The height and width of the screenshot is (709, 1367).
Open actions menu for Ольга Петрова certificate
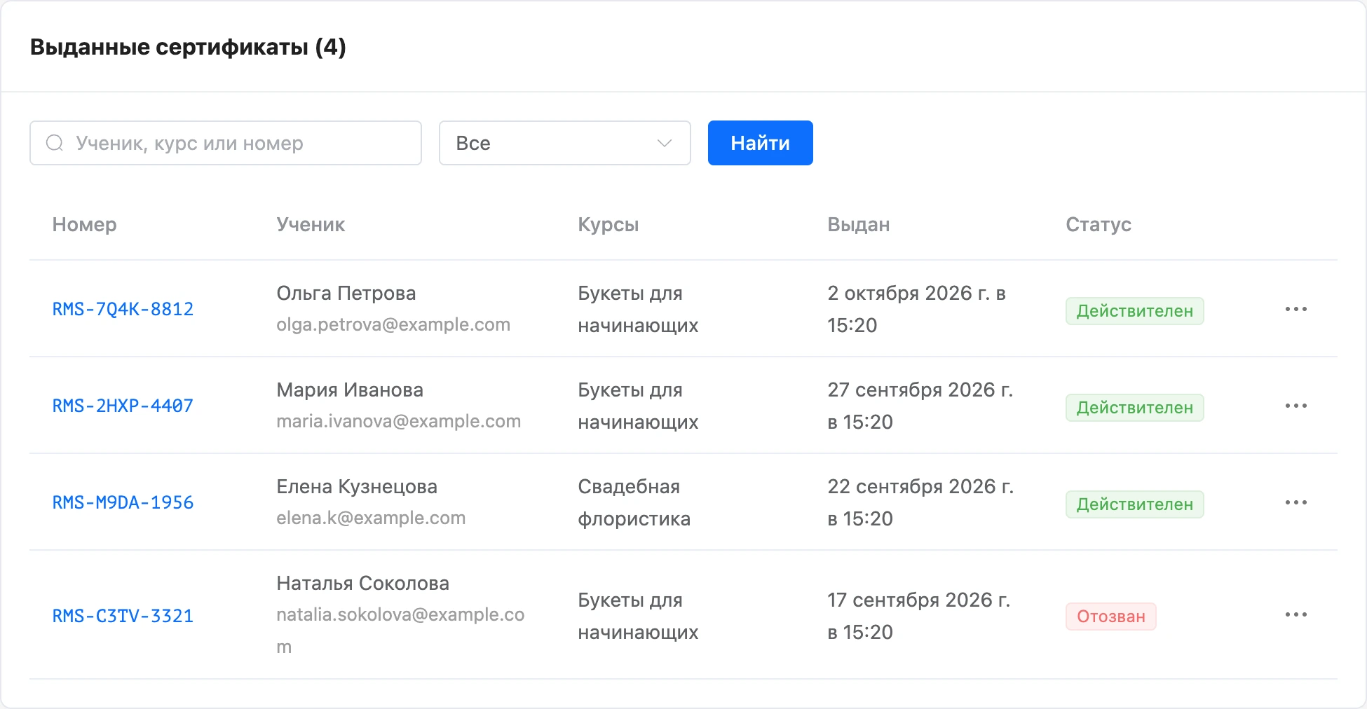click(x=1295, y=309)
